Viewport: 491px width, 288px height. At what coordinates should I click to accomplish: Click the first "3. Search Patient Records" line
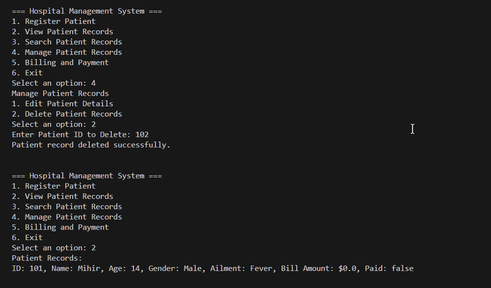coord(67,42)
